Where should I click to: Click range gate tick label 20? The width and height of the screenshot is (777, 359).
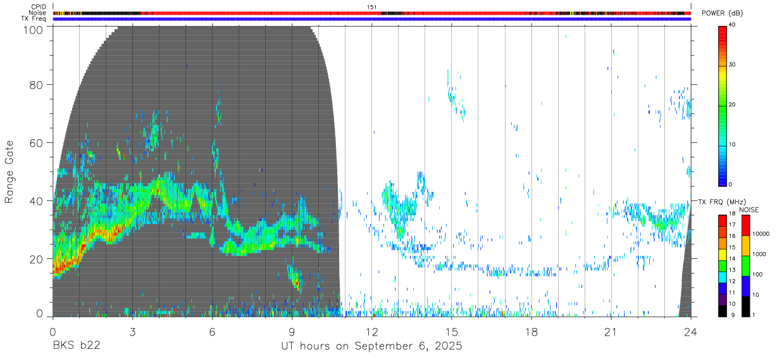[36, 259]
